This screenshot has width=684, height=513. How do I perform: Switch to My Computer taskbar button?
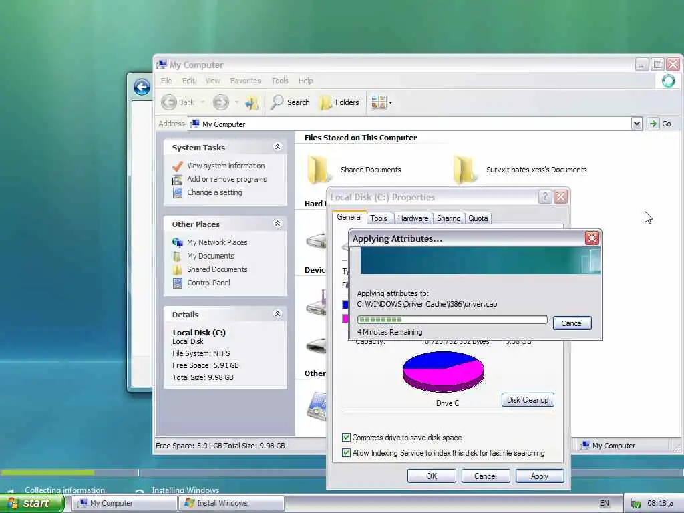(x=124, y=503)
